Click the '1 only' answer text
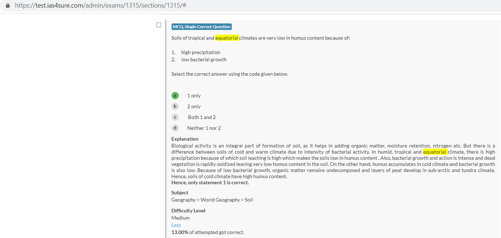501x238 pixels. click(194, 96)
